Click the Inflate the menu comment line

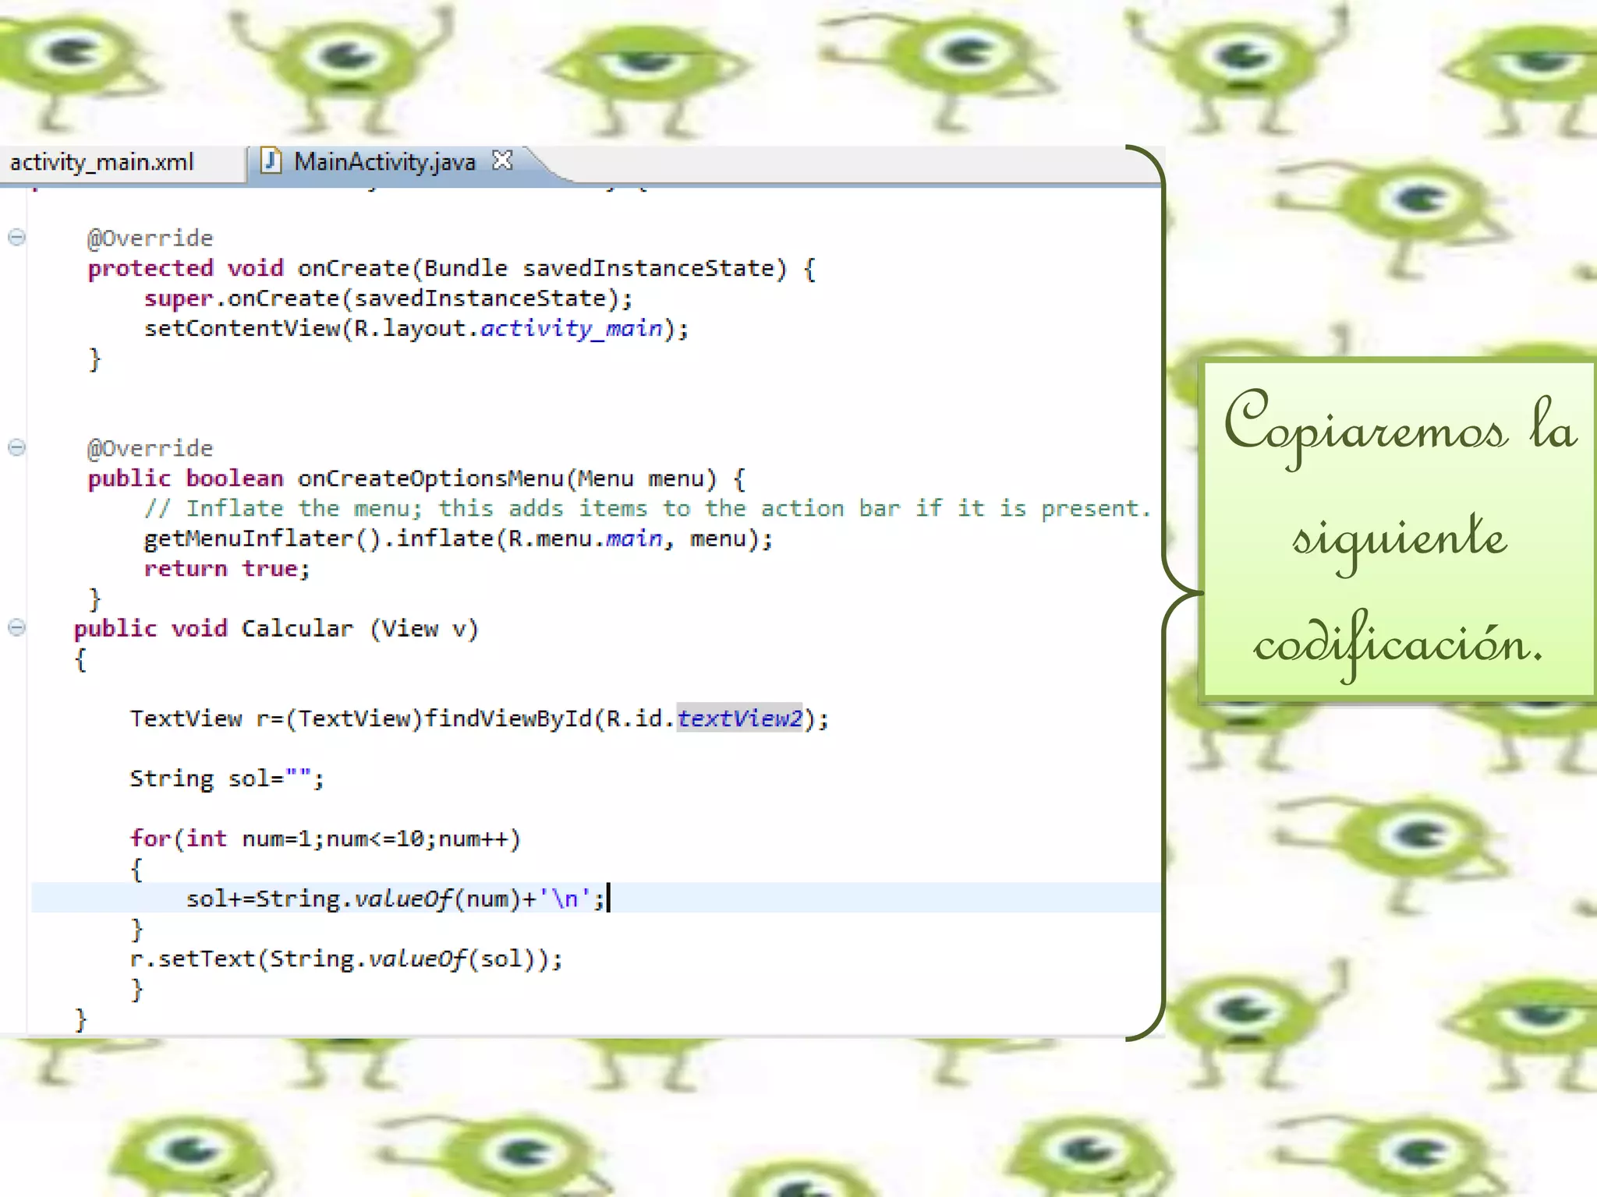coord(647,509)
